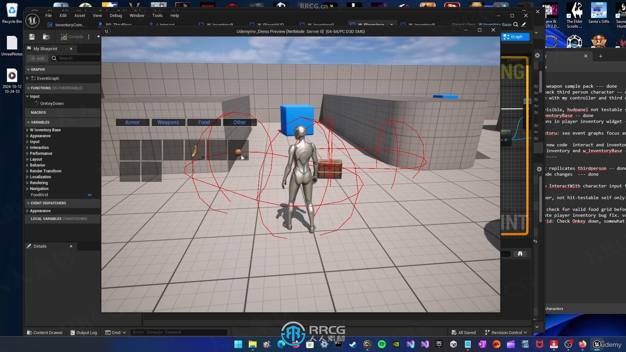The width and height of the screenshot is (626, 352).
Task: Close the Details panel
Action: coord(71,246)
